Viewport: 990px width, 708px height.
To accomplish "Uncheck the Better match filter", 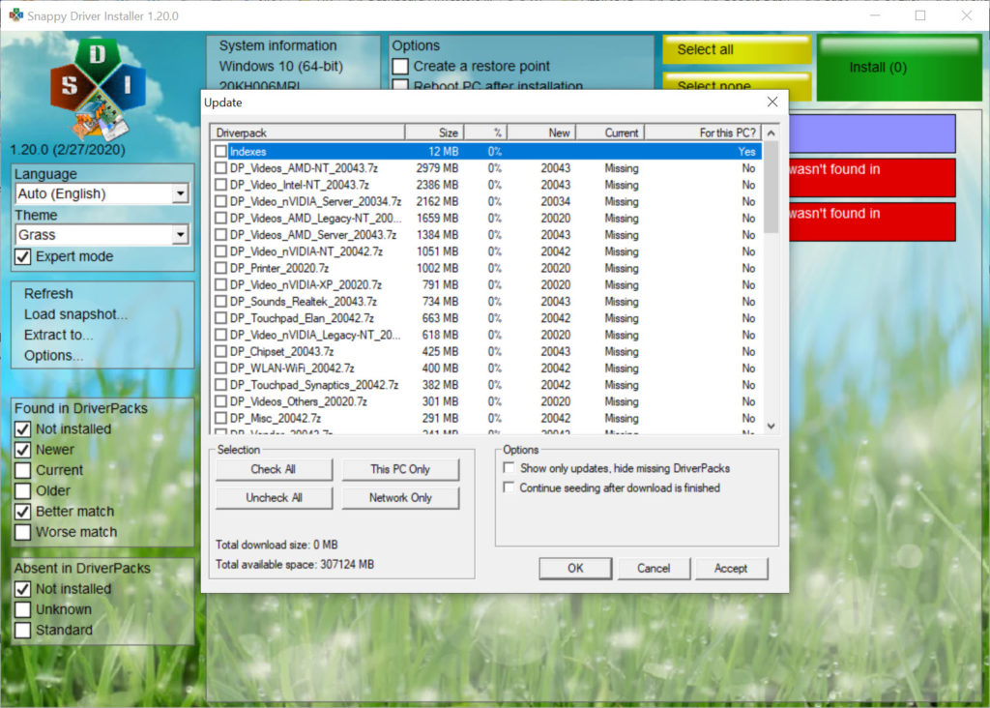I will coord(23,512).
